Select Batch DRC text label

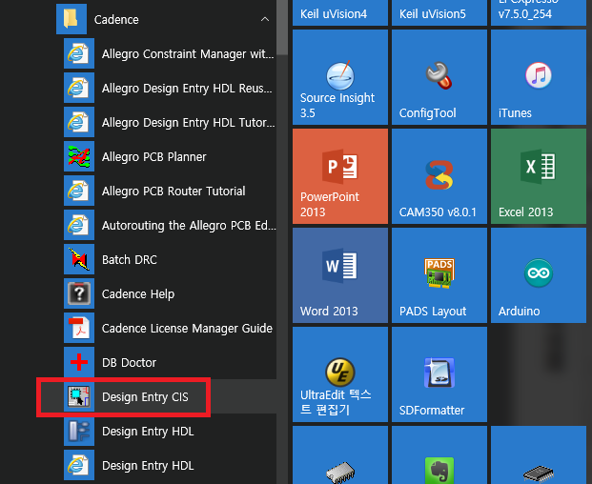point(130,259)
